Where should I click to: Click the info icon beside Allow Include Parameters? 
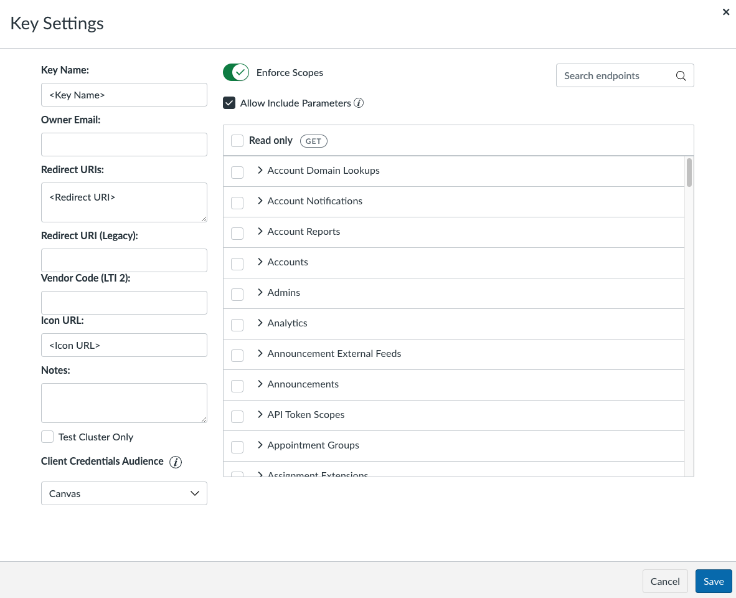[359, 103]
